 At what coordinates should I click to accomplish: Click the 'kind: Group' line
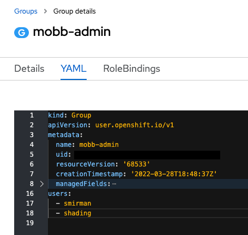coord(70,115)
